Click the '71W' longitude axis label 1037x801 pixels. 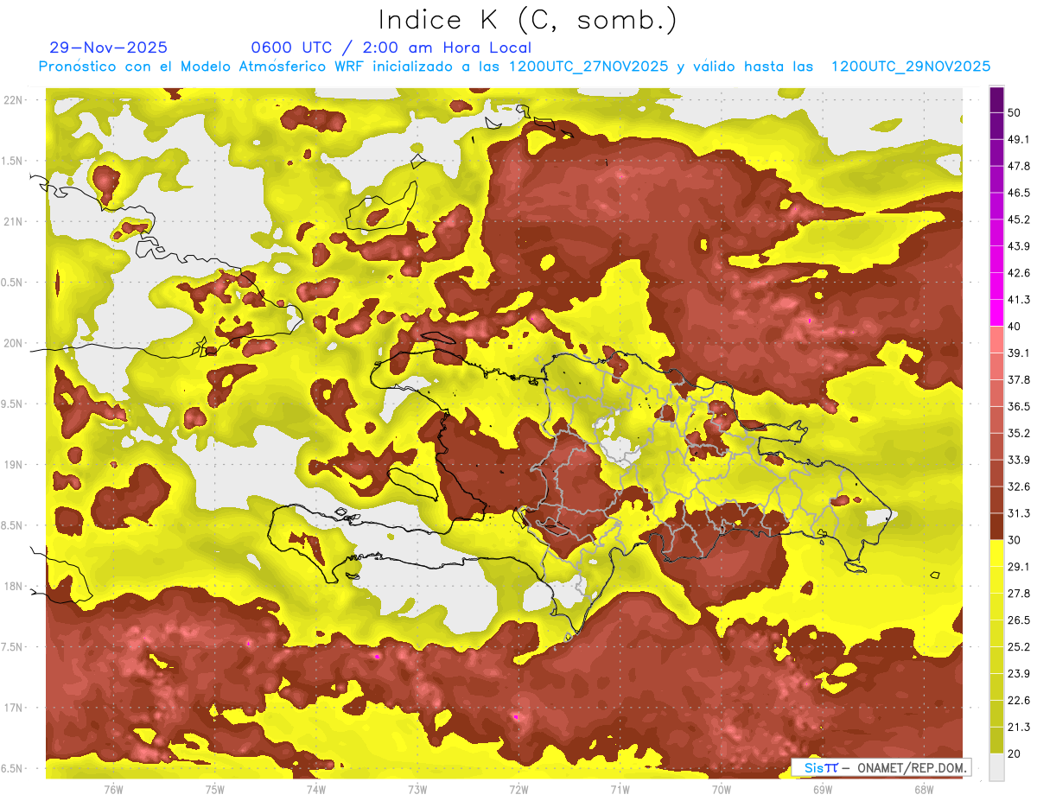pos(620,789)
